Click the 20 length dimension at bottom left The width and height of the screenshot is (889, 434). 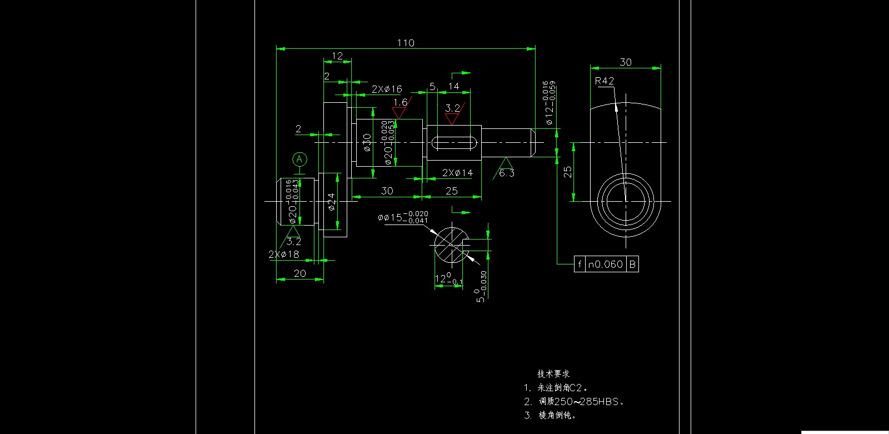[299, 273]
